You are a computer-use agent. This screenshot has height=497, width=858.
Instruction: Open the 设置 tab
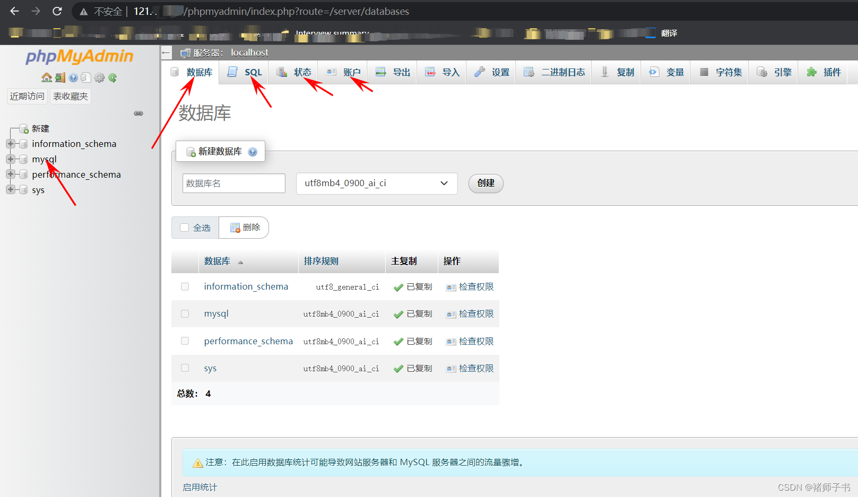[x=492, y=72]
